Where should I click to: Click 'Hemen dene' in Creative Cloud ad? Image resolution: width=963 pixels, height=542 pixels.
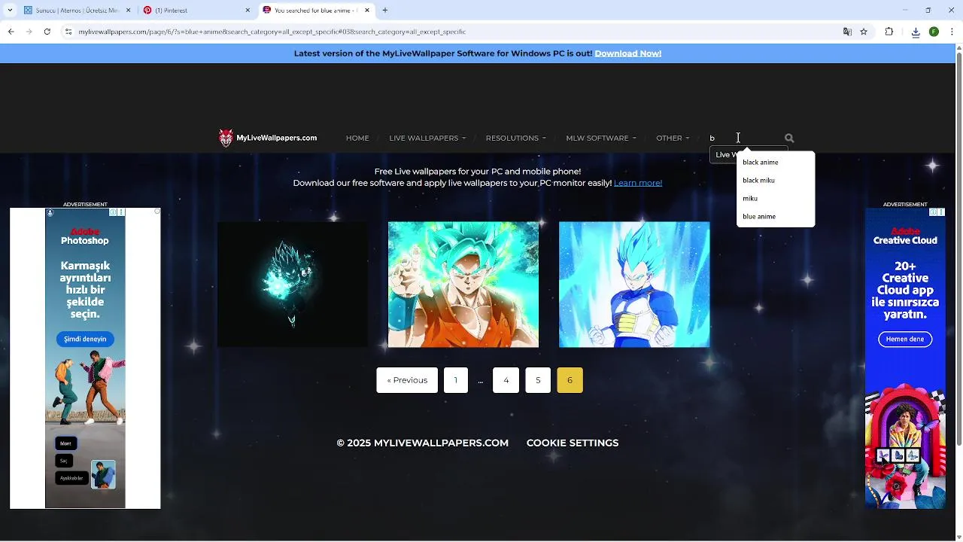click(x=905, y=340)
